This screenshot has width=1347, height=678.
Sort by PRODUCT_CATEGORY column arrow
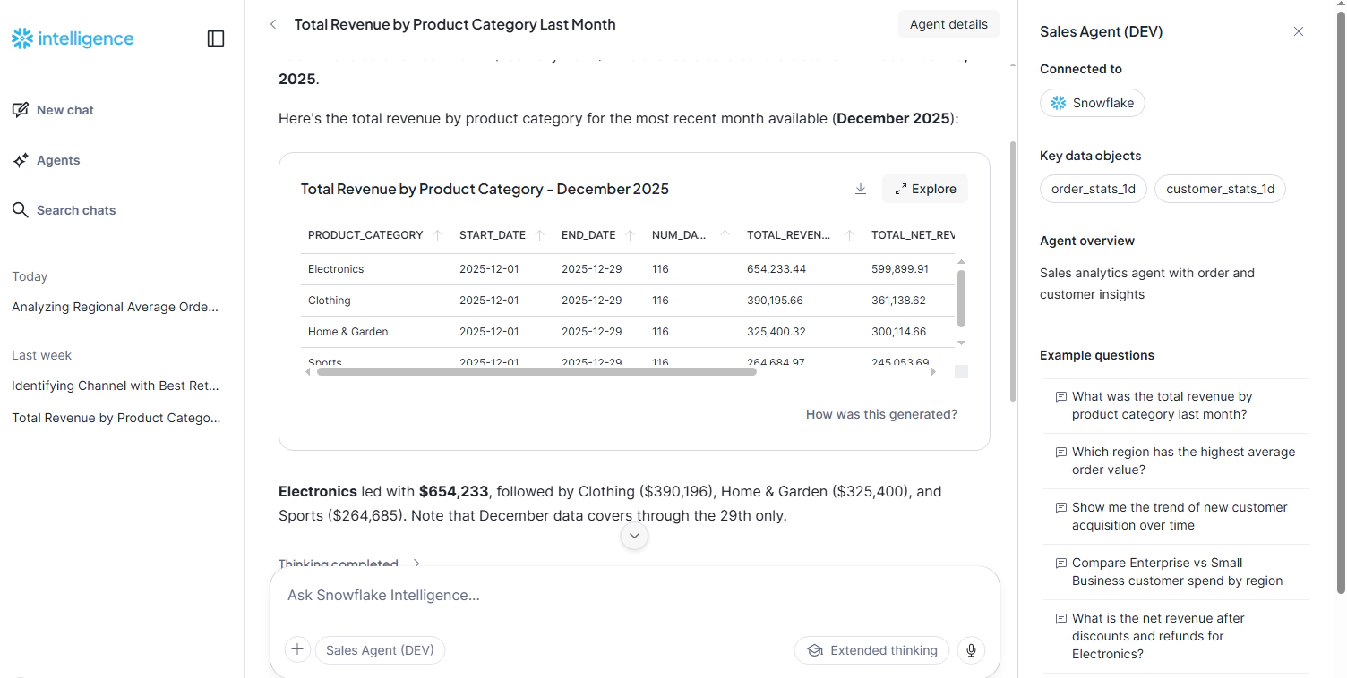[437, 235]
